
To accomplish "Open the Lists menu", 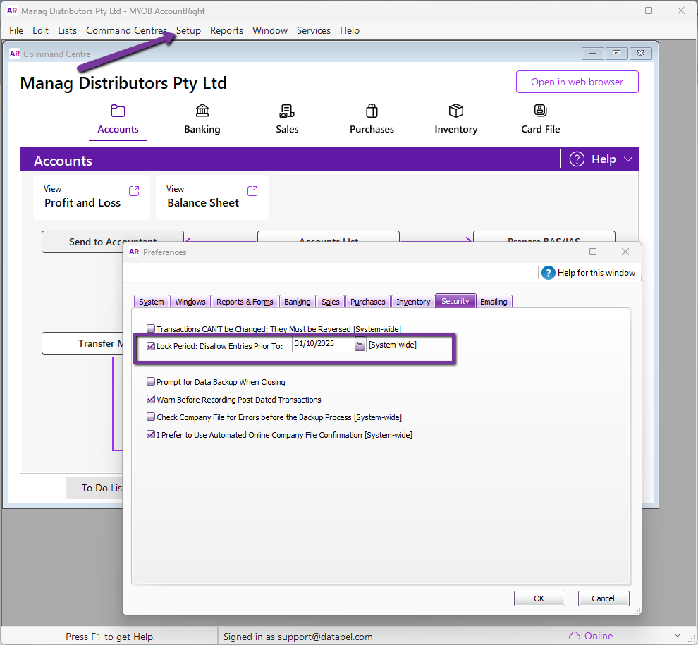I will point(67,31).
